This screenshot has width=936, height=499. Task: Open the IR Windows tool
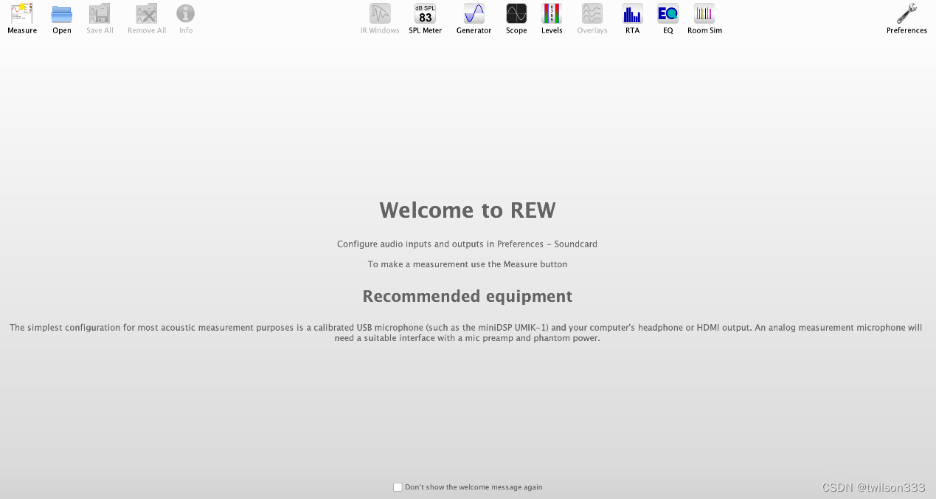click(380, 13)
